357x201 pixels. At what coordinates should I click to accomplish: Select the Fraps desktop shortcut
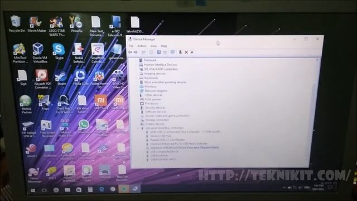pyautogui.click(x=45, y=103)
